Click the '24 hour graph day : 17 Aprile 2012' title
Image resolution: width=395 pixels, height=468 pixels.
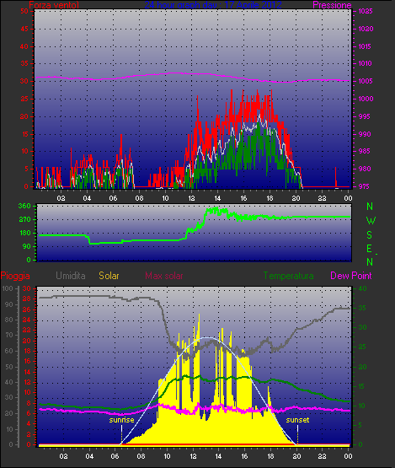pyautogui.click(x=213, y=5)
